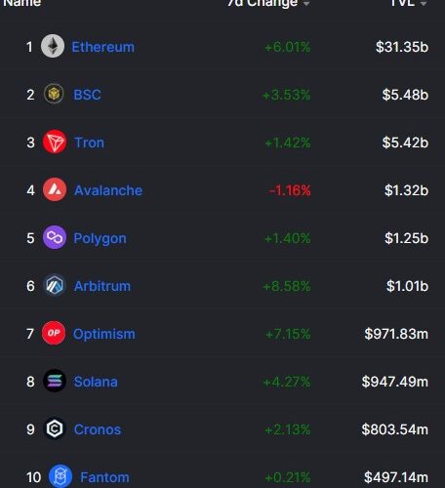Click the BSC coin icon

tap(54, 94)
